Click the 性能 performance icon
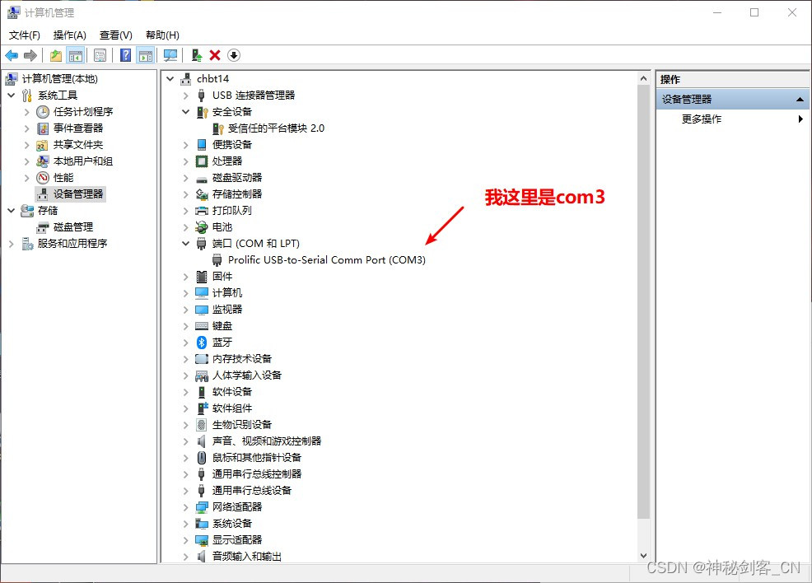Image resolution: width=812 pixels, height=583 pixels. click(x=43, y=178)
